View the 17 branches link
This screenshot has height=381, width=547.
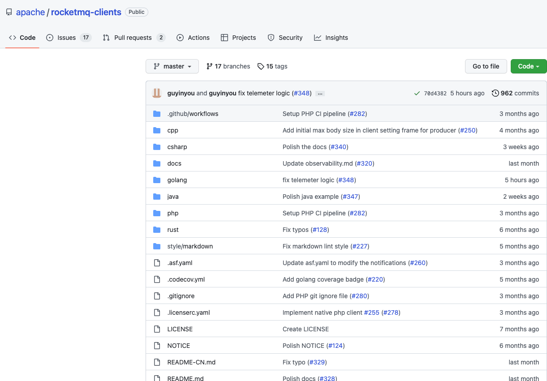tap(228, 66)
